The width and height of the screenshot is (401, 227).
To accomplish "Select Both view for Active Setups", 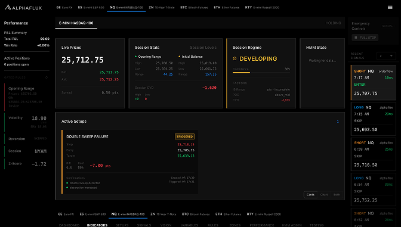I will (x=337, y=195).
